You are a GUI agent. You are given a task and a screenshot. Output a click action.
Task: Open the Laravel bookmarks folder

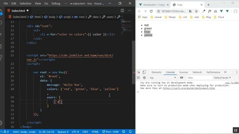[x=156, y=17]
